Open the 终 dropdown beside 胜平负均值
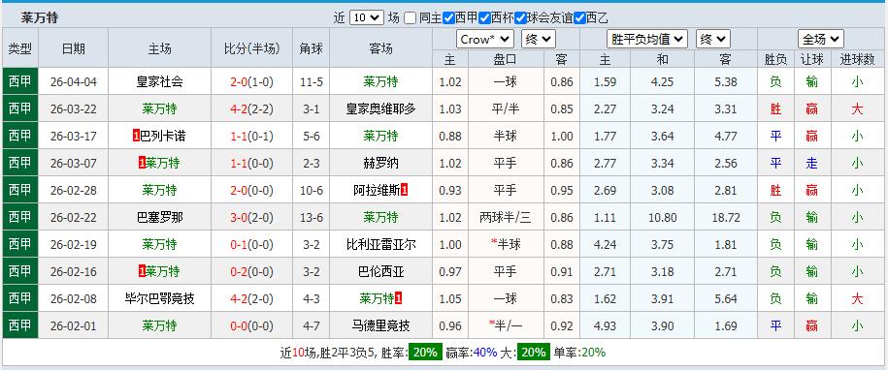888x370 pixels. tap(713, 39)
